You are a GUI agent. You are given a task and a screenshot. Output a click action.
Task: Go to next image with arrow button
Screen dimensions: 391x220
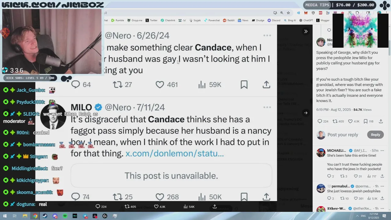coord(306,113)
